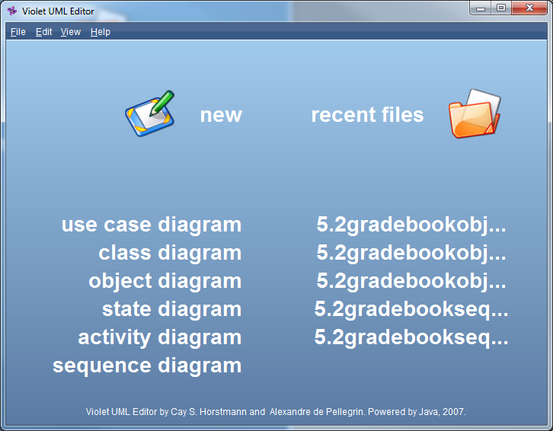Click the "new" heading label
553x431 pixels.
click(x=221, y=115)
